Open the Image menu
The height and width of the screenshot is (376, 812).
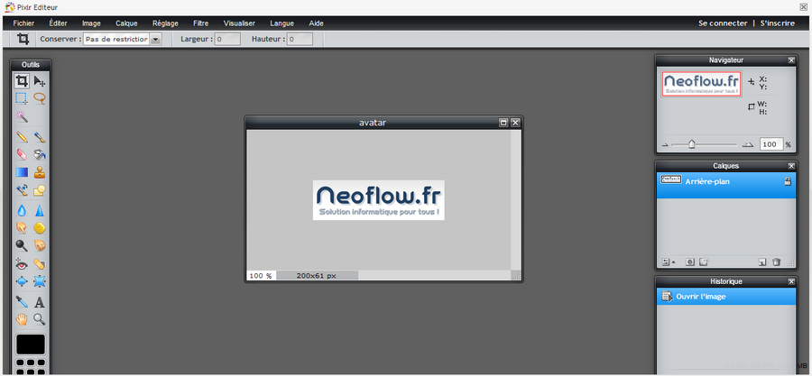(x=91, y=23)
